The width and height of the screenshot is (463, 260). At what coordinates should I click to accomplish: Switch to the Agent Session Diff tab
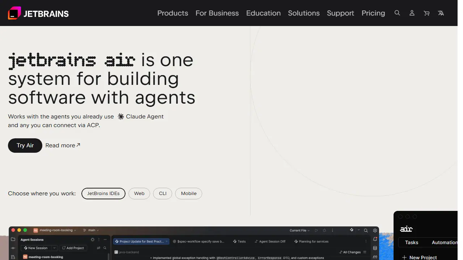pyautogui.click(x=270, y=241)
